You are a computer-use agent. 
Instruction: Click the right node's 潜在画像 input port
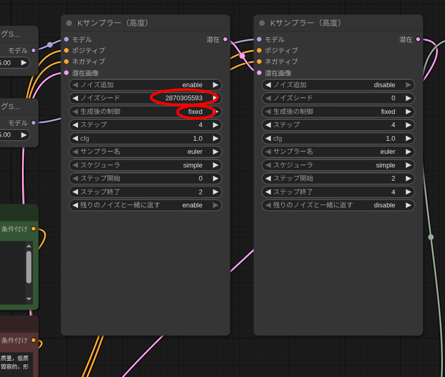click(x=259, y=73)
